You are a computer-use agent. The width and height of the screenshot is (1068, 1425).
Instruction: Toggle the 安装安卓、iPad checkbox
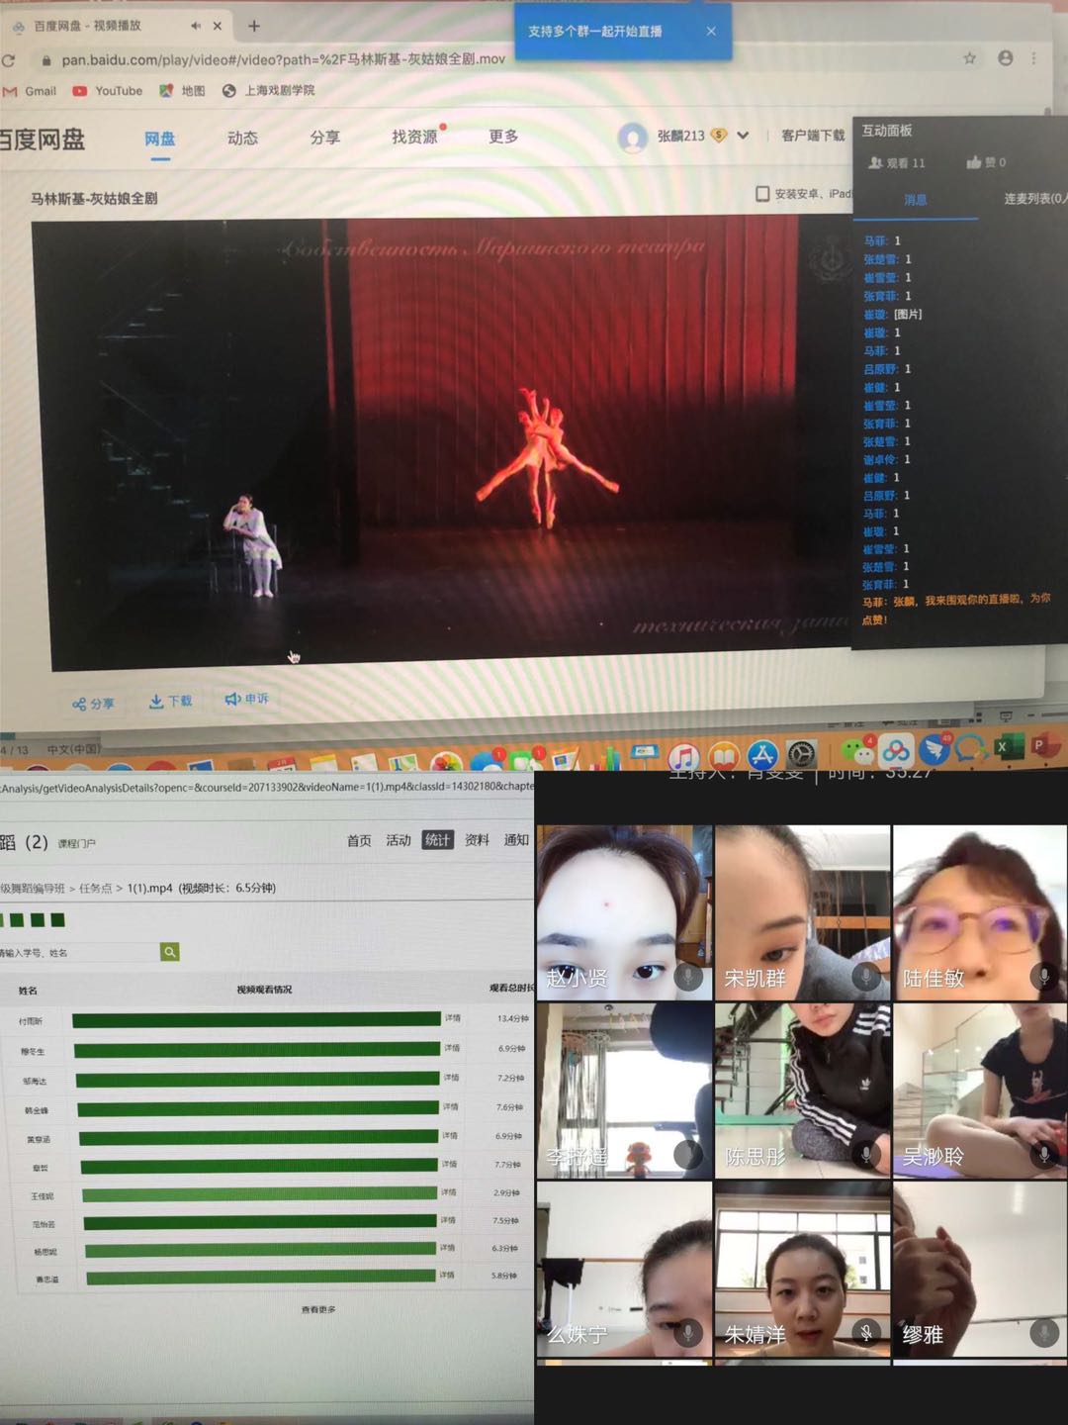[762, 194]
